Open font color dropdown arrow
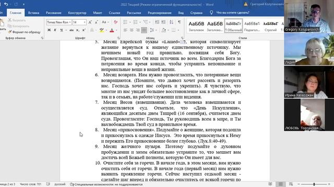Screen dimensions: 334x187 click(x=116, y=30)
